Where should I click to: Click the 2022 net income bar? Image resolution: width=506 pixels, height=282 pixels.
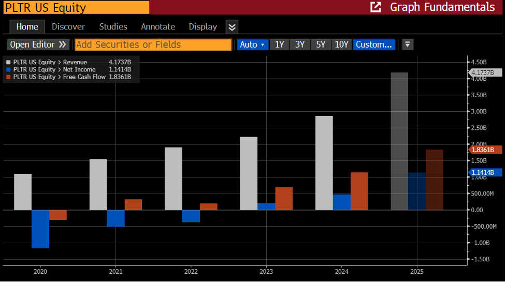tap(191, 216)
